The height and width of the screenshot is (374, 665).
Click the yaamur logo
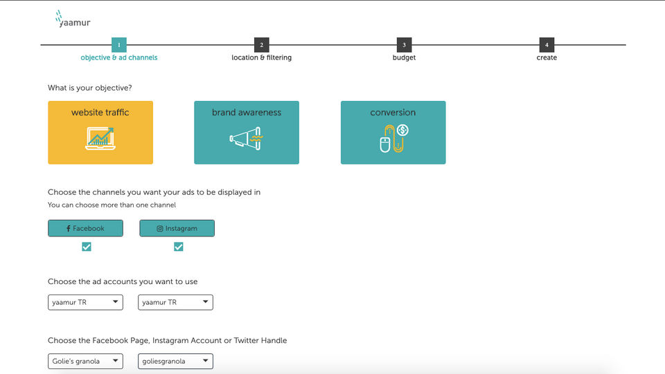pos(73,19)
